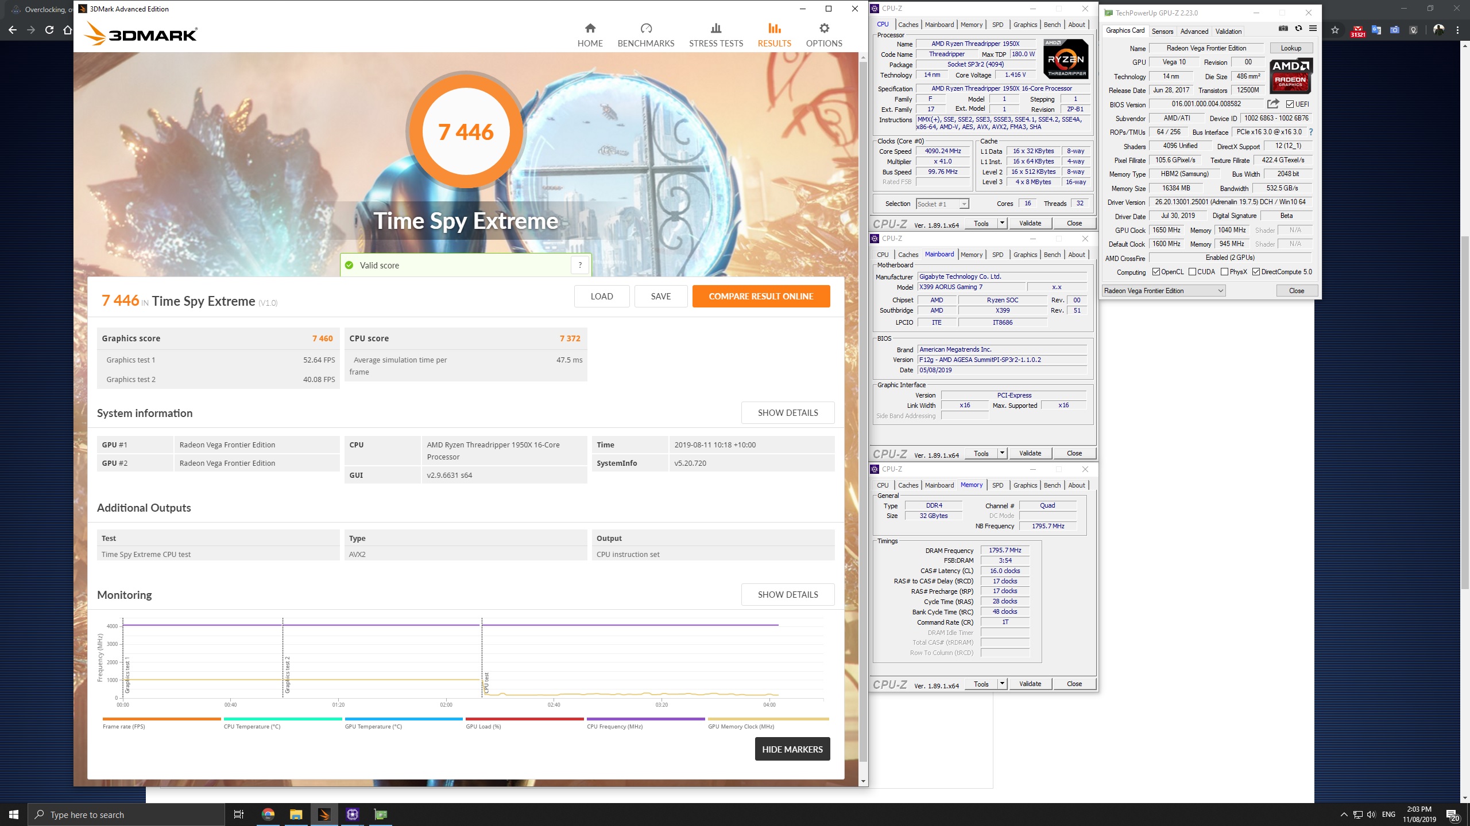Viewport: 1470px width, 826px height.
Task: Open the Validation tab in GPU-Z
Action: pos(1228,32)
